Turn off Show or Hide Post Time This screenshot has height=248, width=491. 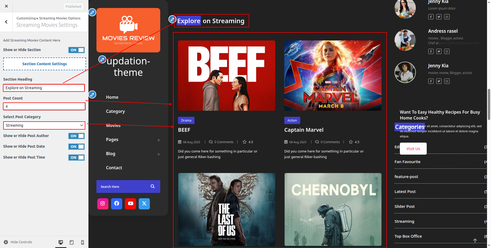click(77, 158)
